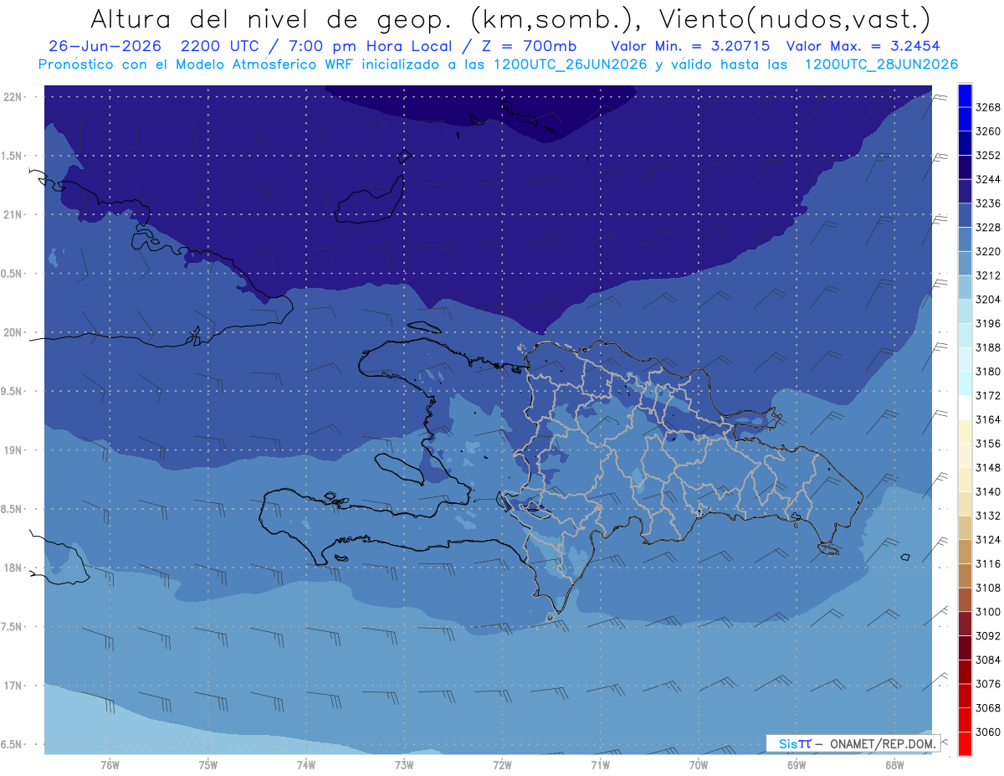Screen dimensions: 1004x776
Task: Click the '75W' longitude label
Action: (x=208, y=765)
